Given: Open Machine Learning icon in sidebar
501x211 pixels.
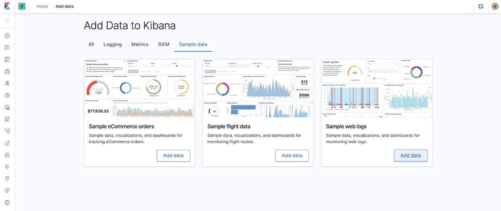Looking at the screenshot, I should (x=7, y=95).
